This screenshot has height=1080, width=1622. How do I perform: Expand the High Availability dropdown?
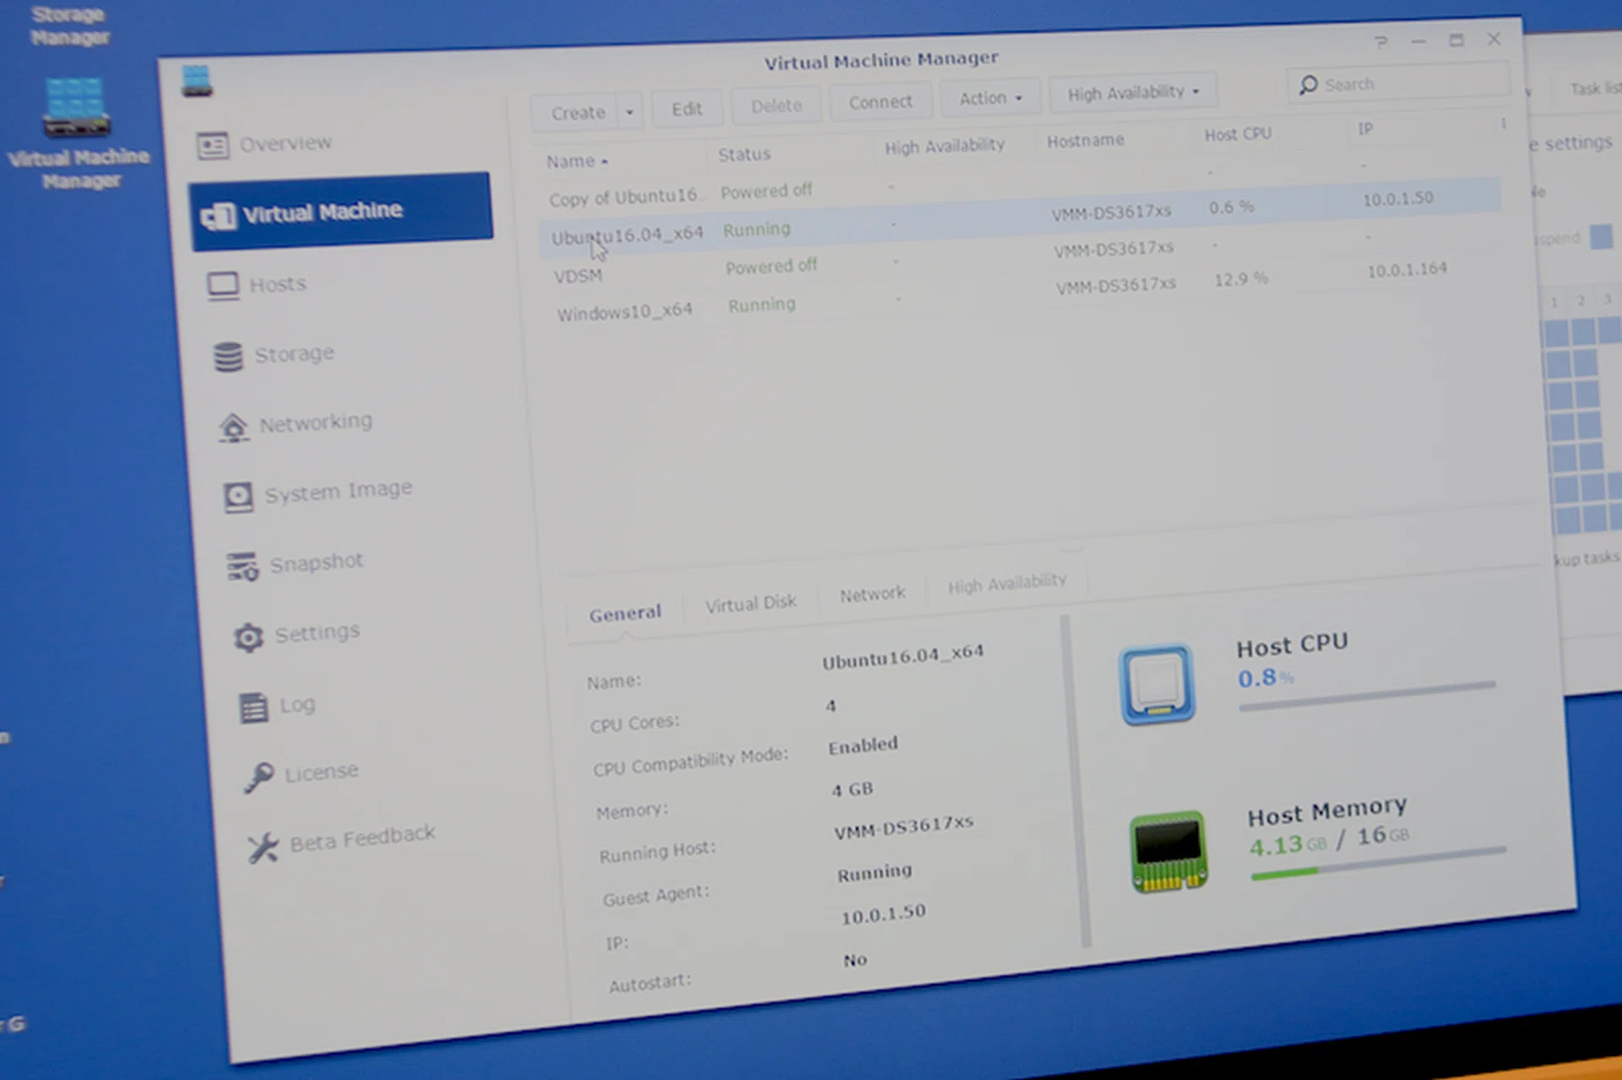(1132, 92)
